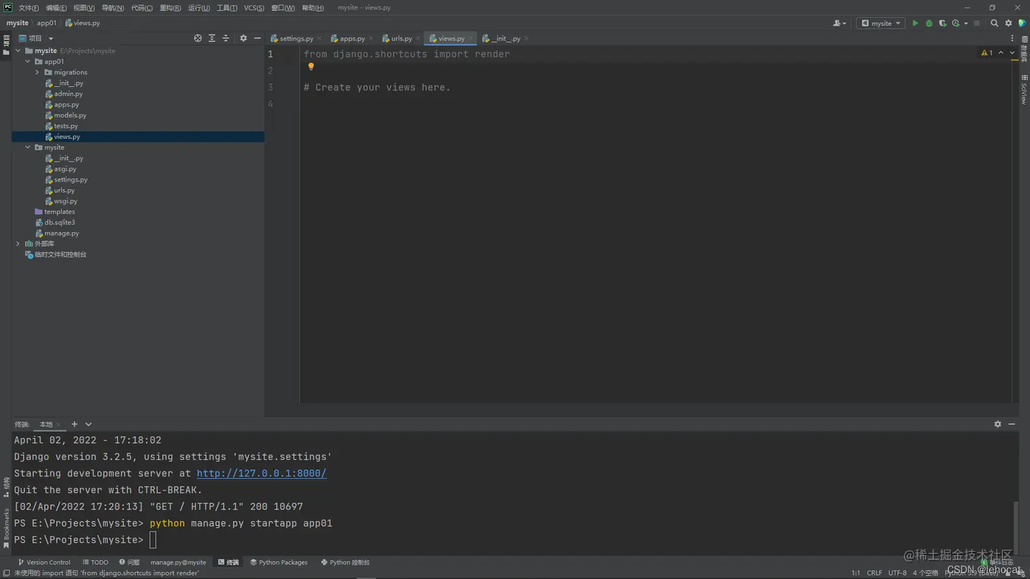The width and height of the screenshot is (1030, 579).
Task: Click the locate/select opened file target icon
Action: pyautogui.click(x=198, y=38)
